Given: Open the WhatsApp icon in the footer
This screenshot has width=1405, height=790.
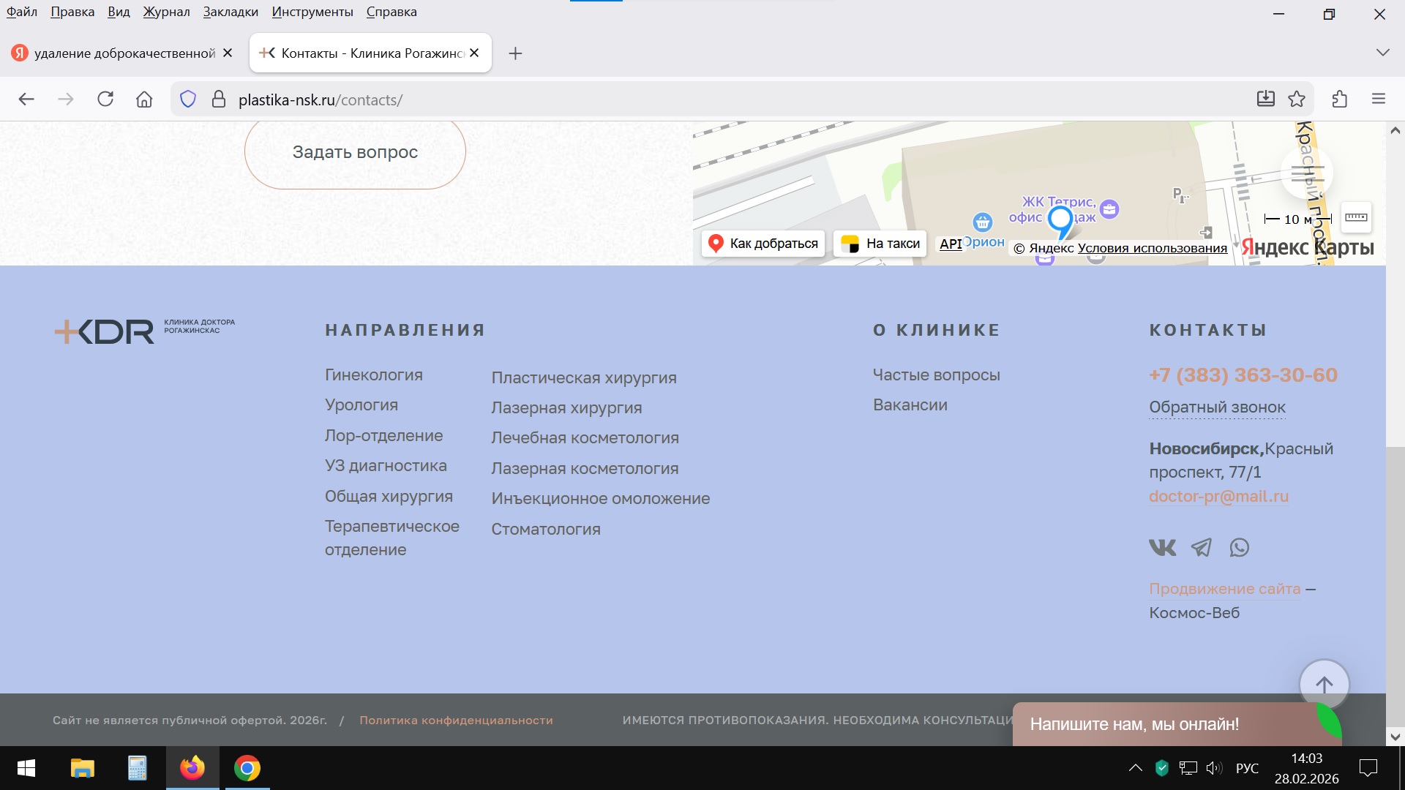Looking at the screenshot, I should pyautogui.click(x=1239, y=547).
